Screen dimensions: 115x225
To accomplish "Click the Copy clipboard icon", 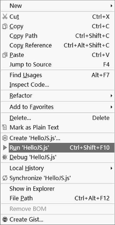I will (x=5, y=26).
